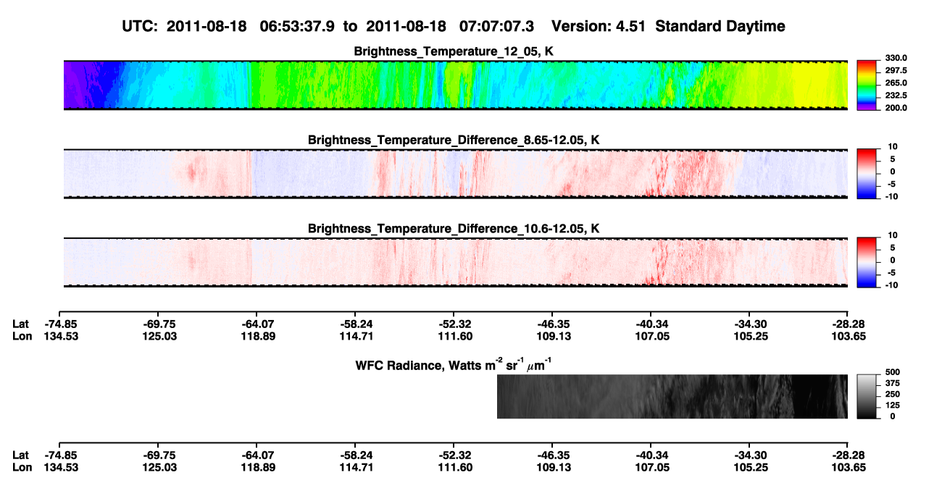Click the blue-red colorbar beside the 8.65-12.05 panel
This screenshot has height=483, width=942.
pos(867,174)
